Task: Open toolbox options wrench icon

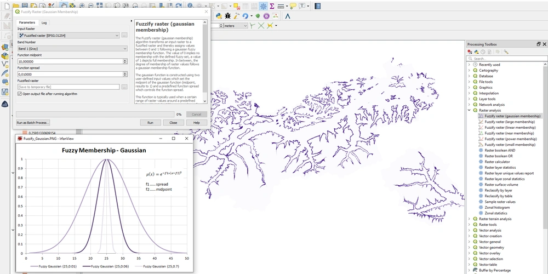Action: pyautogui.click(x=506, y=52)
